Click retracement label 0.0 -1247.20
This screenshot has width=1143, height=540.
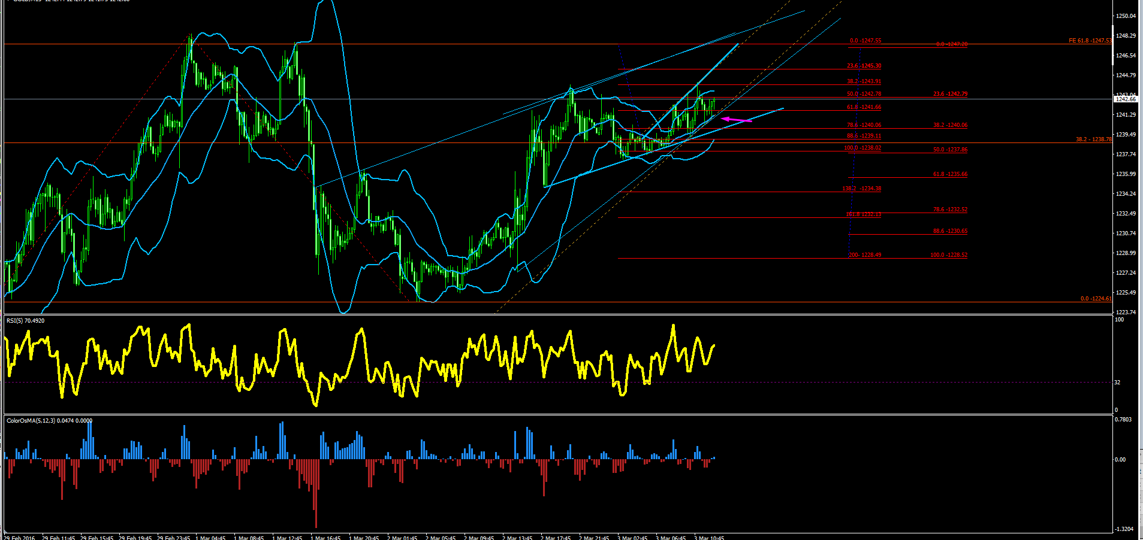coord(951,44)
